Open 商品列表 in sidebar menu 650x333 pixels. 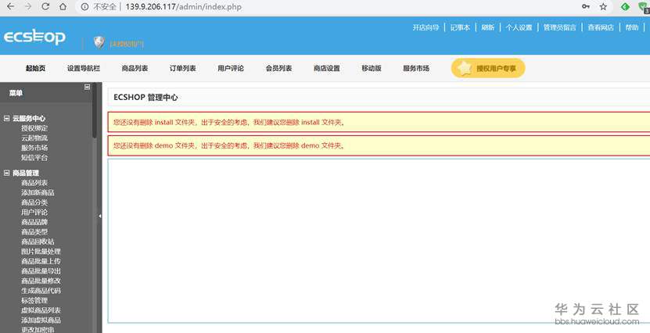coord(34,183)
